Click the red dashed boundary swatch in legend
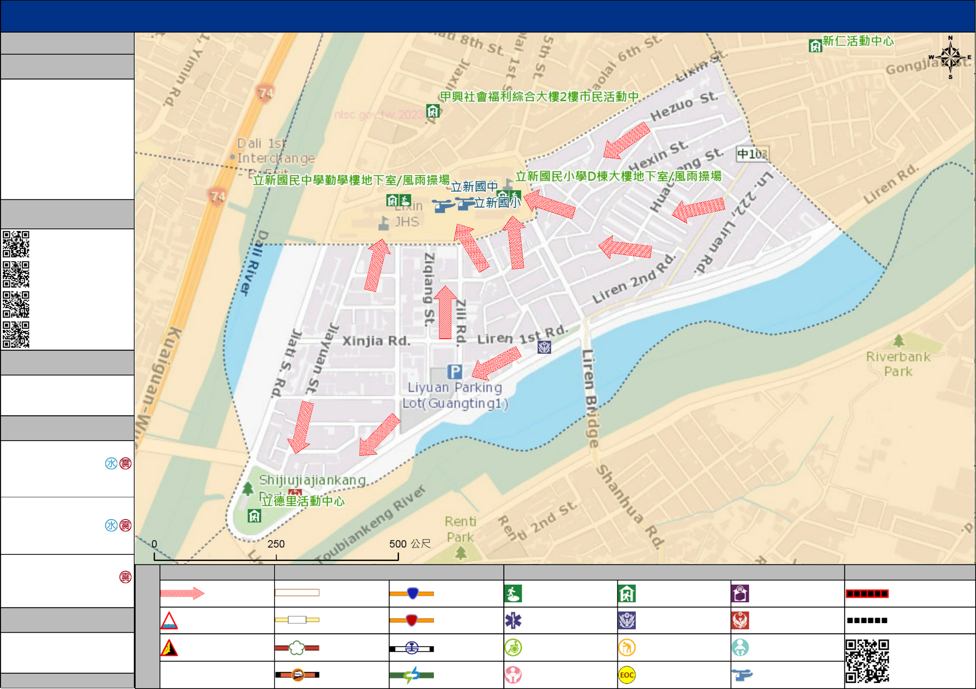 coord(867,594)
